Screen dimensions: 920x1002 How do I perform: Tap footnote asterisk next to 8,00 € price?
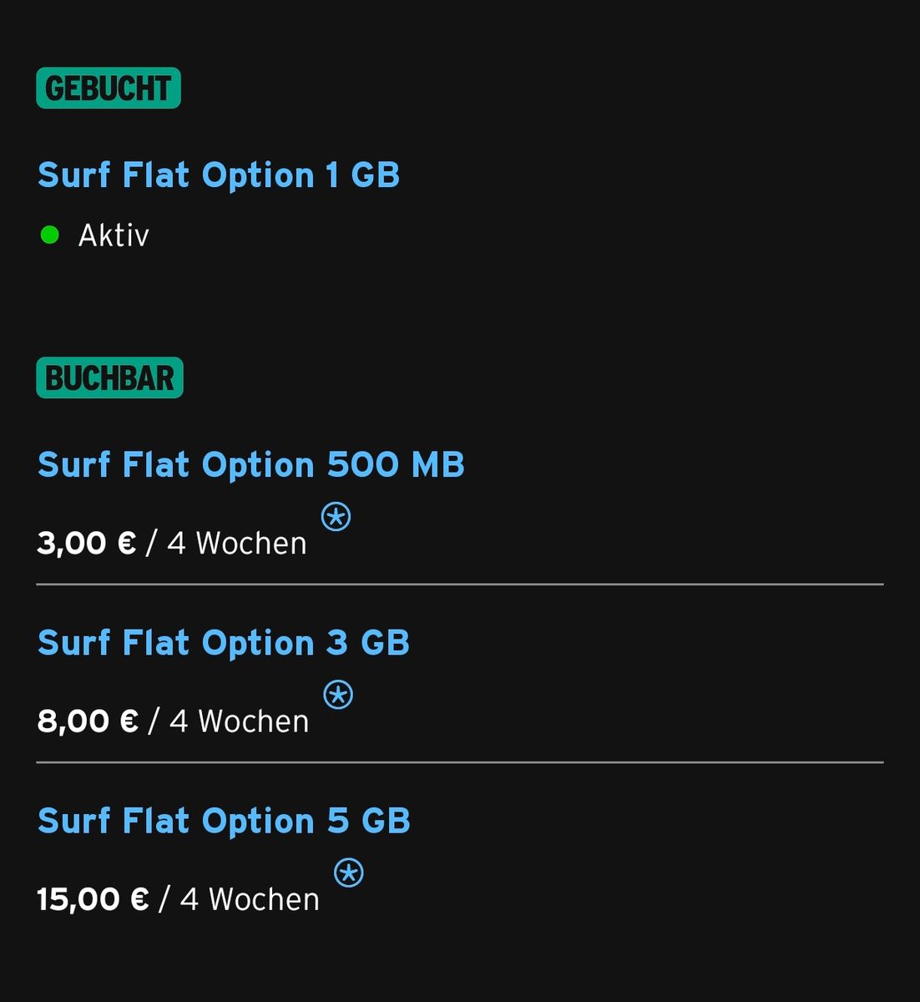point(338,695)
